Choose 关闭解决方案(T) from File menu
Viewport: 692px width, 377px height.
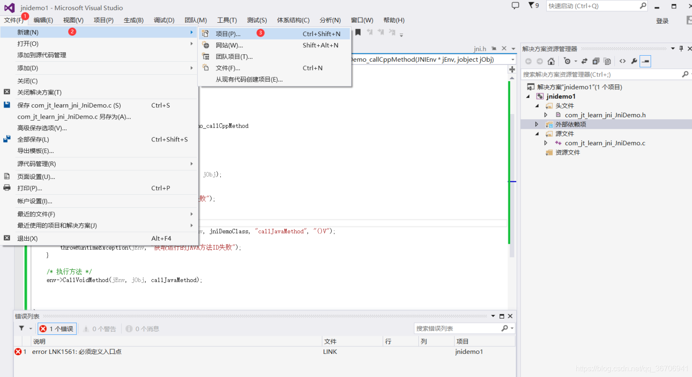(99, 92)
